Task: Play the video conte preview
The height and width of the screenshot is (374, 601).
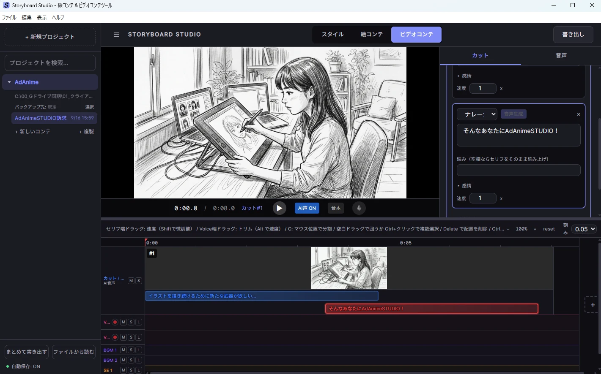Action: [279, 208]
